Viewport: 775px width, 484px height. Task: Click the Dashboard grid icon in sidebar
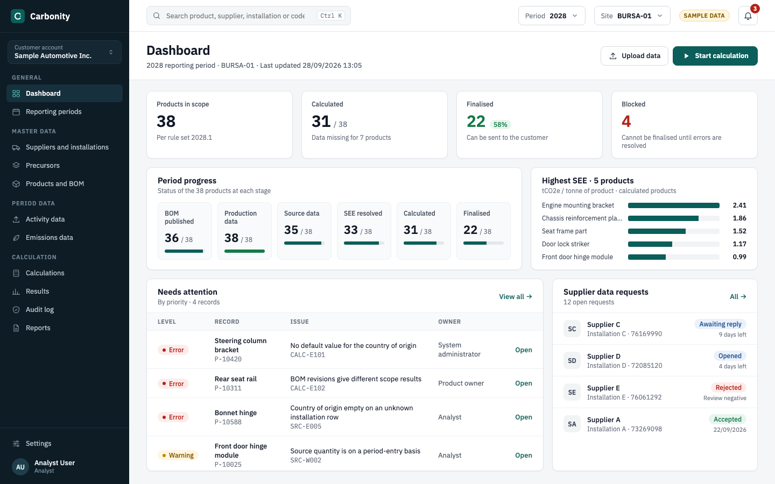16,94
